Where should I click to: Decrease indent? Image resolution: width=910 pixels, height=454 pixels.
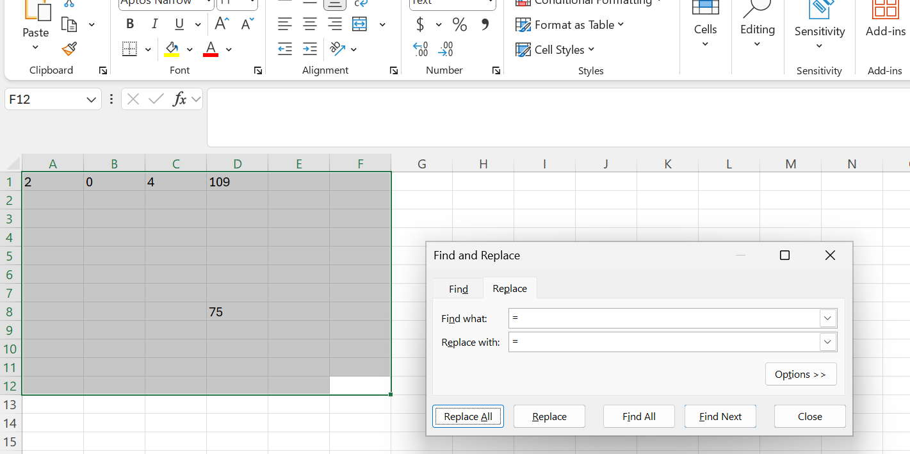point(285,49)
